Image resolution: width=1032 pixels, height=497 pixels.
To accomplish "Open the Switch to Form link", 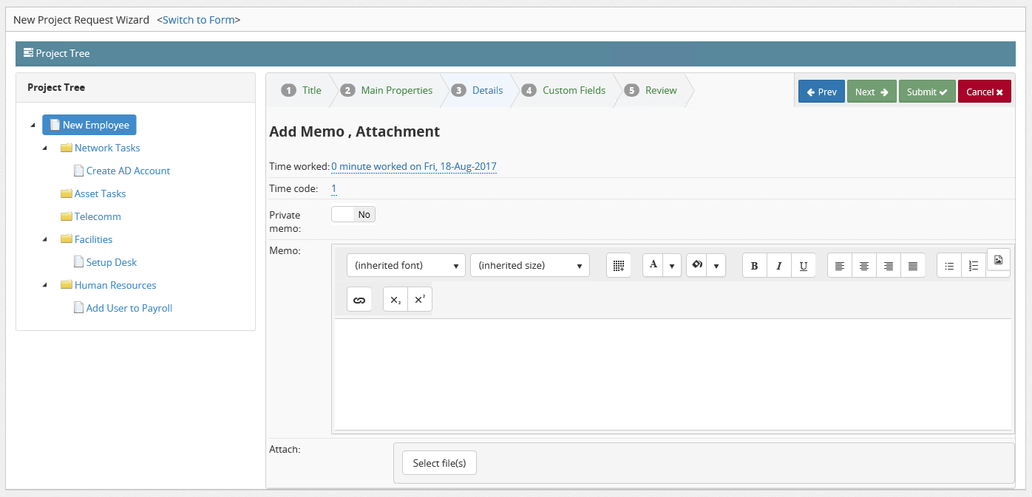I will [x=198, y=20].
